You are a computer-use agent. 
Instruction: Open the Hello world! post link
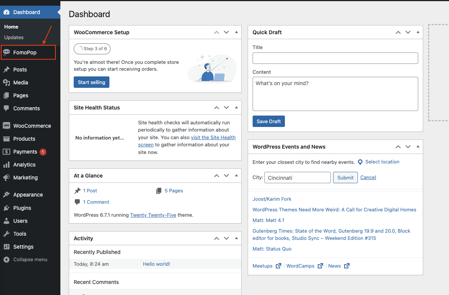click(x=157, y=264)
